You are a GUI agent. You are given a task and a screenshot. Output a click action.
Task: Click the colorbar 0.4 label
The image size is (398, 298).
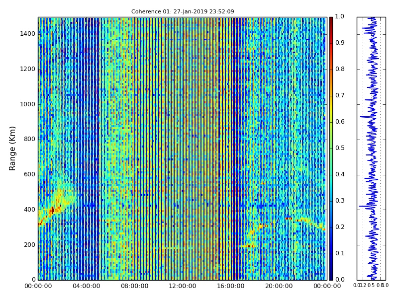click(340, 174)
